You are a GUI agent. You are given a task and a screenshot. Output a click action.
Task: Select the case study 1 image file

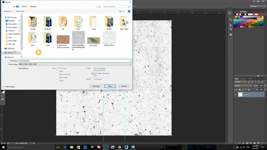pos(93,42)
